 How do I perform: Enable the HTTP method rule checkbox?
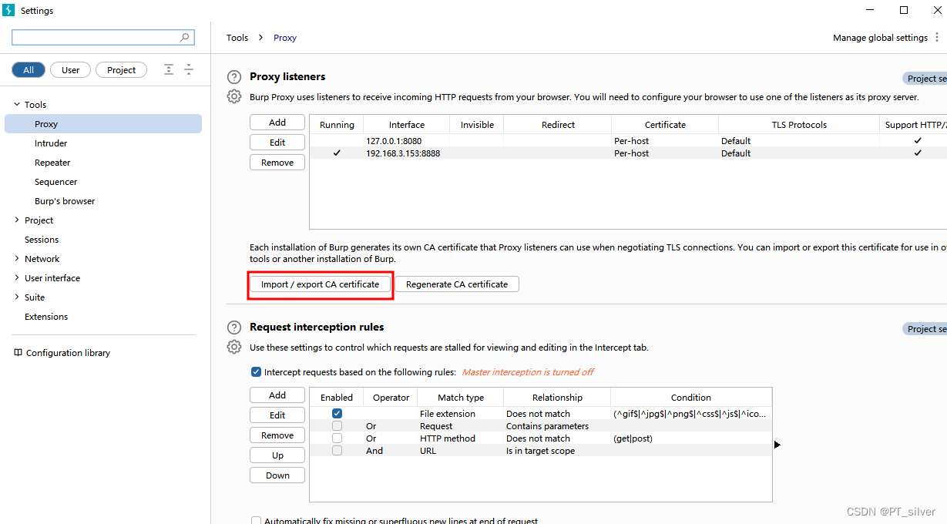pyautogui.click(x=337, y=438)
